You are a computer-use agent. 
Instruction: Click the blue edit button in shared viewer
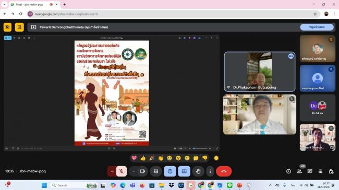tap(8, 38)
